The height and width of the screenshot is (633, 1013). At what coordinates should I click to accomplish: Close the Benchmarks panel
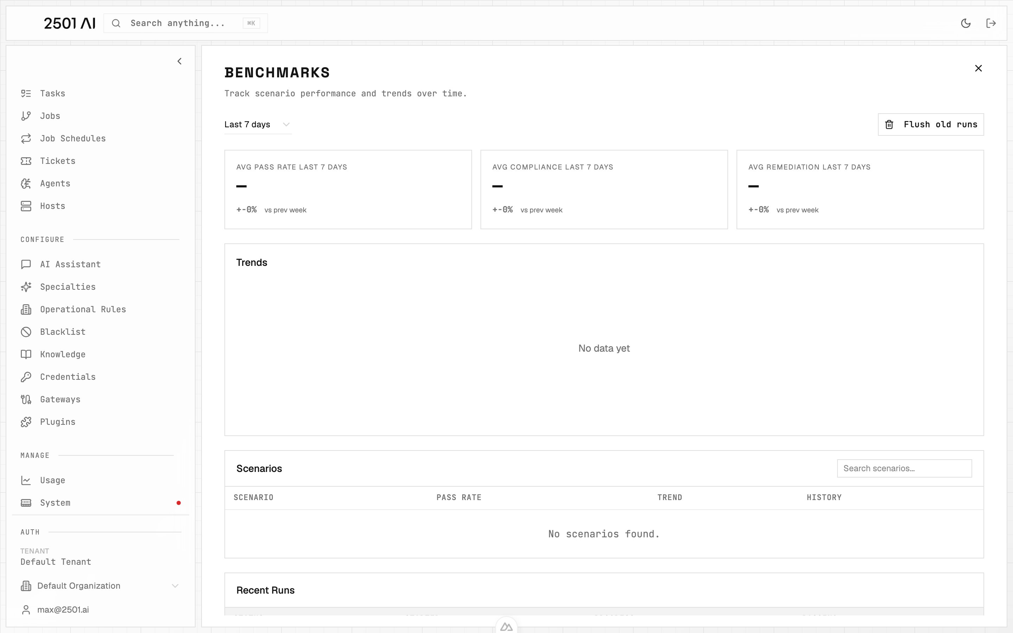[978, 68]
